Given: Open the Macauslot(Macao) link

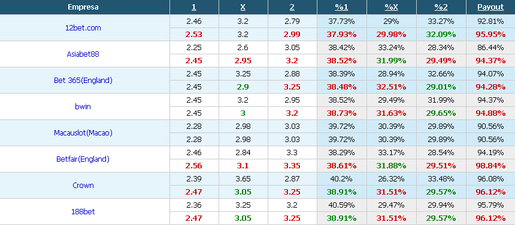Looking at the screenshot, I should (83, 132).
